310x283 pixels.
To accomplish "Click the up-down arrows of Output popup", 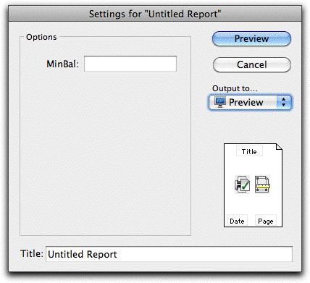I will tap(283, 102).
